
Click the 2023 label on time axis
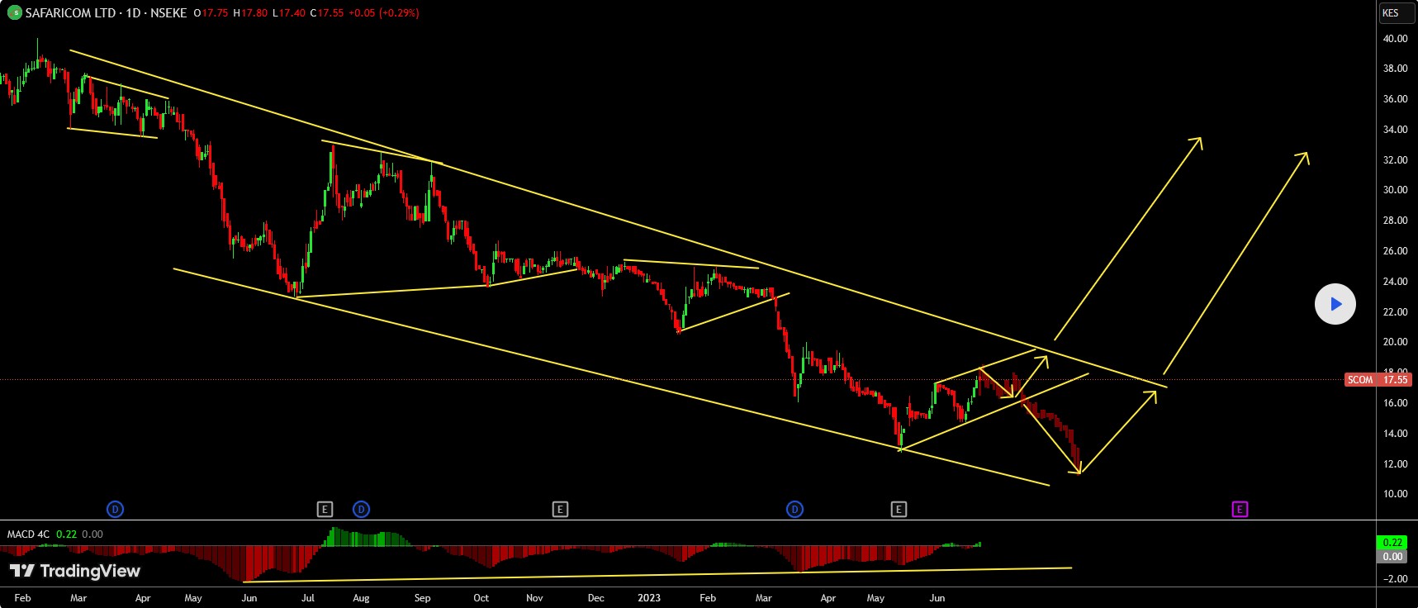pyautogui.click(x=649, y=597)
